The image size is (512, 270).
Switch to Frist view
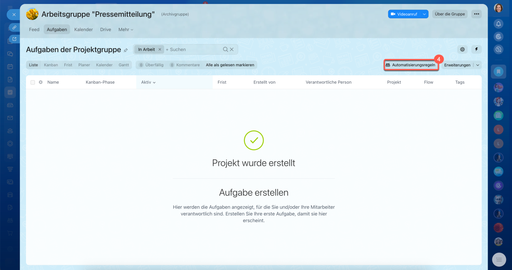tap(68, 65)
